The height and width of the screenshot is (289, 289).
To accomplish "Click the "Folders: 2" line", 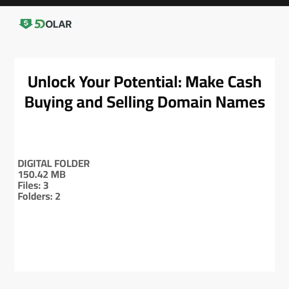I will pos(39,197).
